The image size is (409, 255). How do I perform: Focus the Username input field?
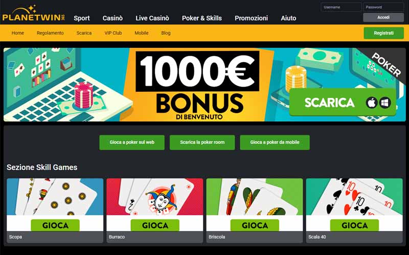click(x=341, y=7)
